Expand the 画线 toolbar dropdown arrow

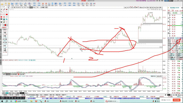[27, 4]
